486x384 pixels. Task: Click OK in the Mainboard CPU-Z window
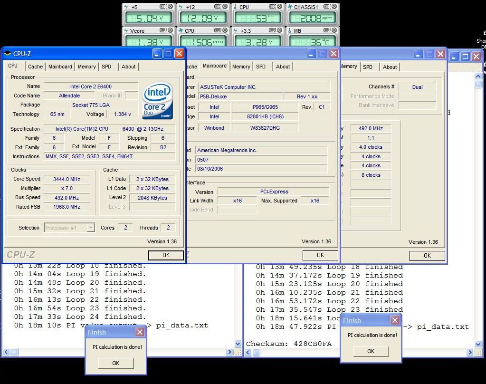(321, 255)
